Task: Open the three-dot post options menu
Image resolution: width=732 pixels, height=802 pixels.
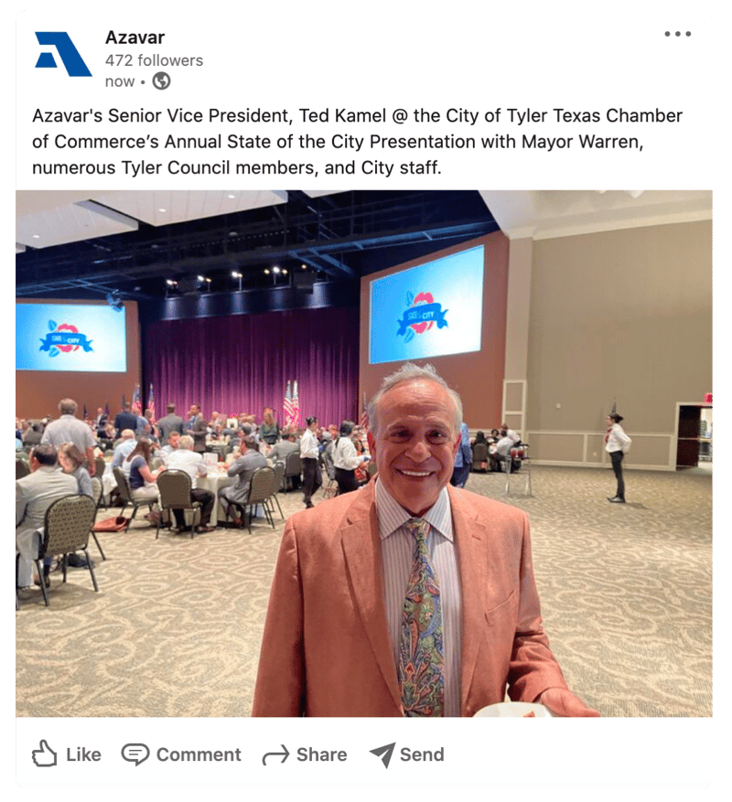Action: pos(678,34)
